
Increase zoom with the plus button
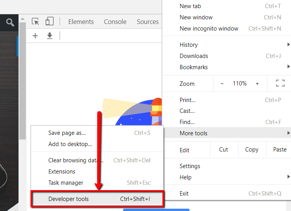[x=257, y=83]
